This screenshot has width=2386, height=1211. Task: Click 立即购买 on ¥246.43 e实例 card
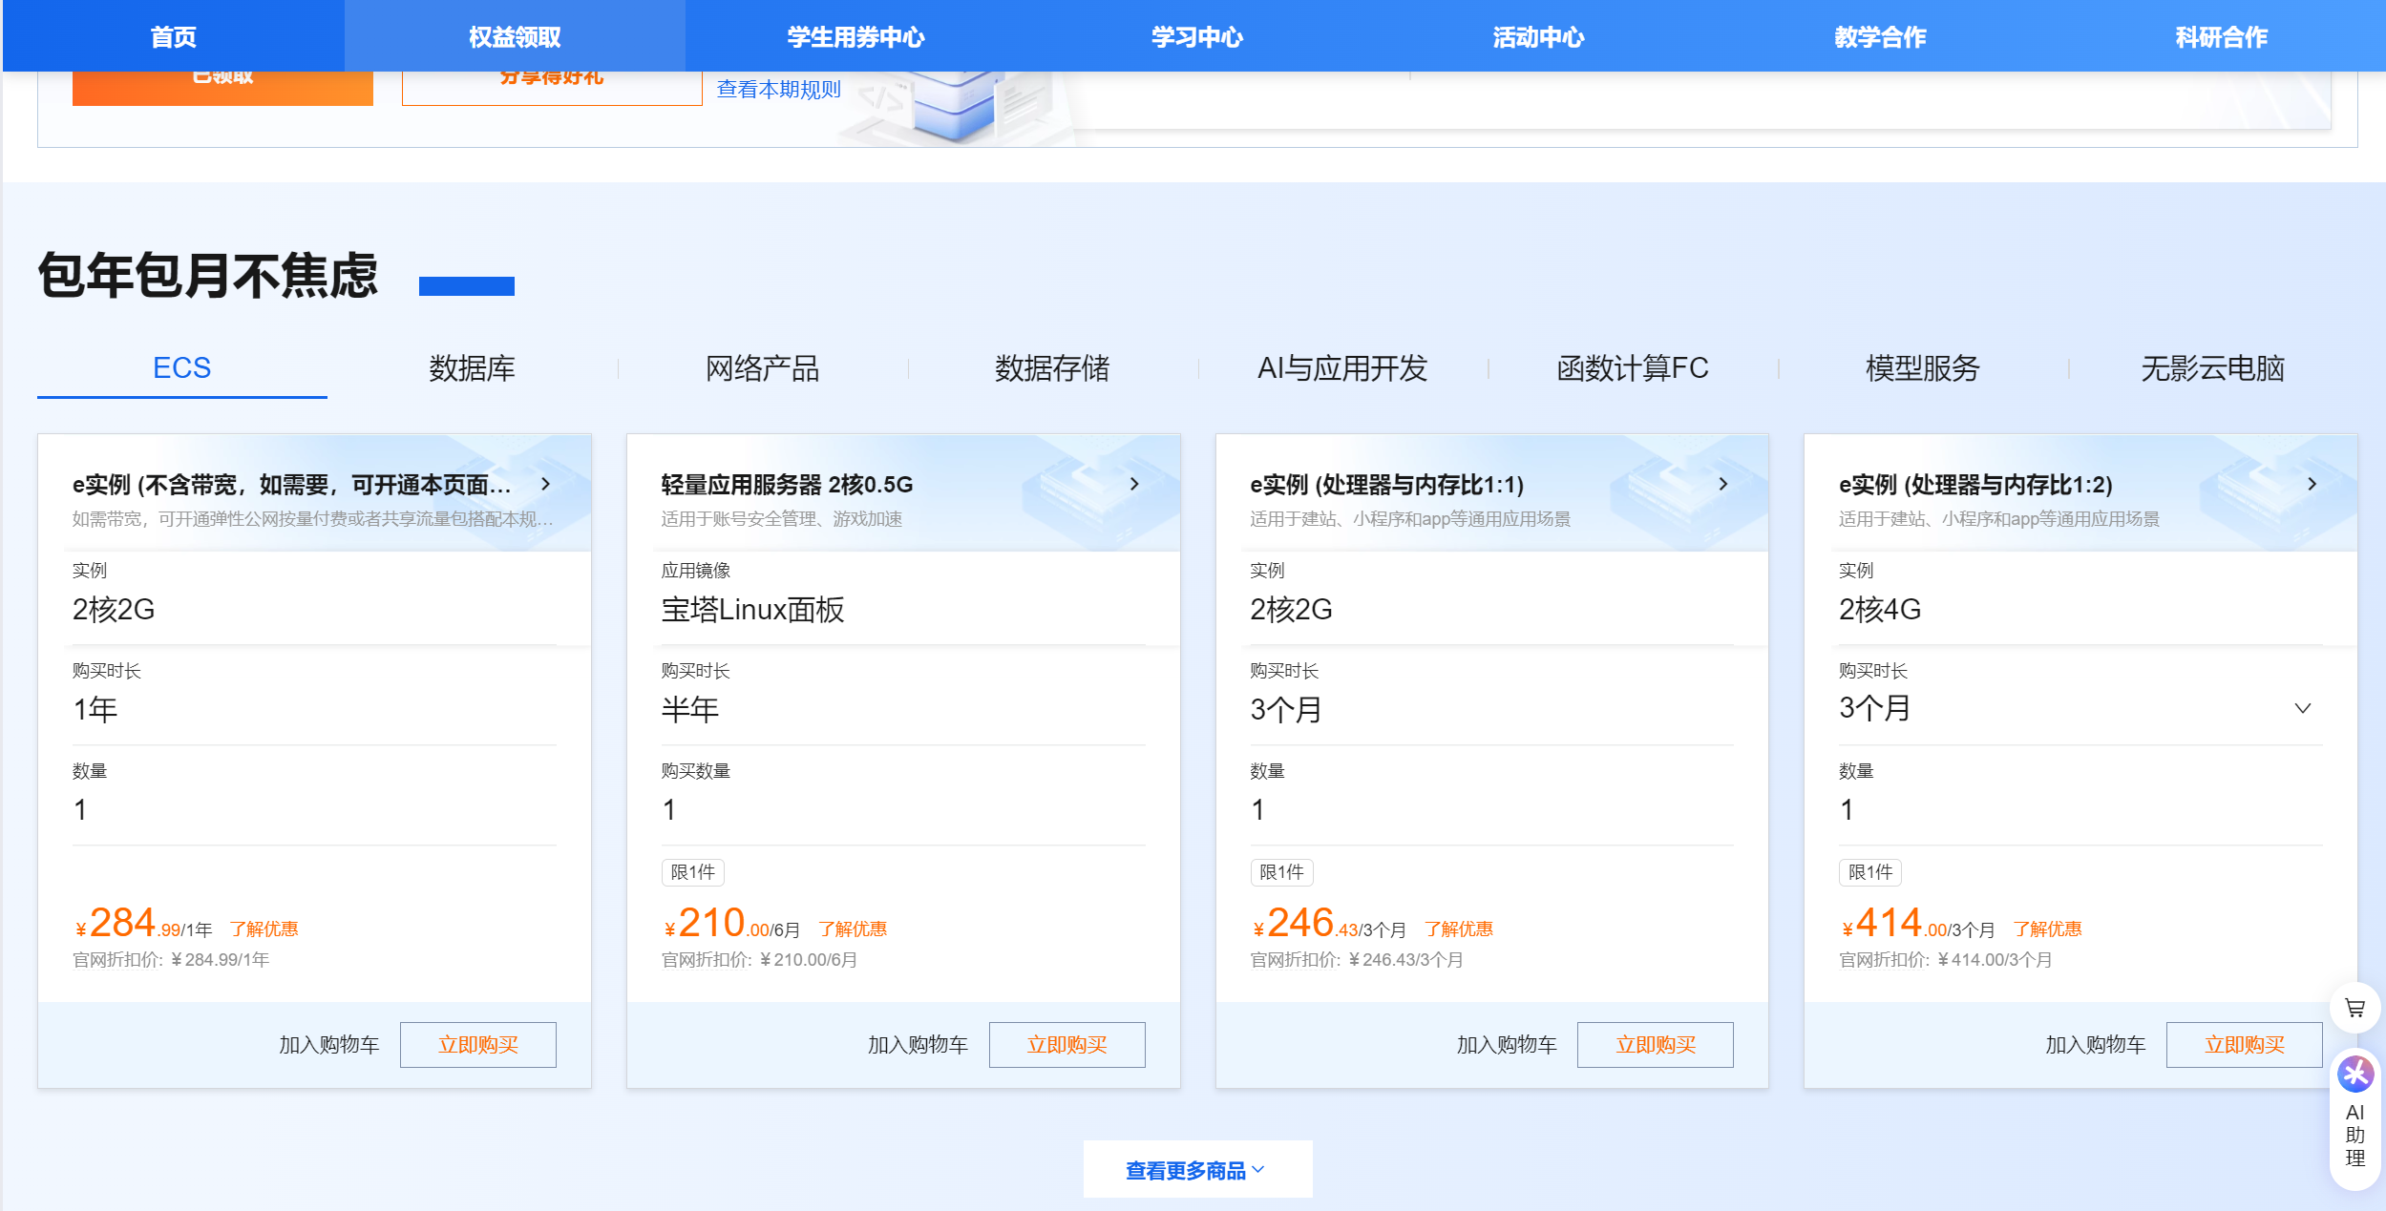coord(1655,1045)
